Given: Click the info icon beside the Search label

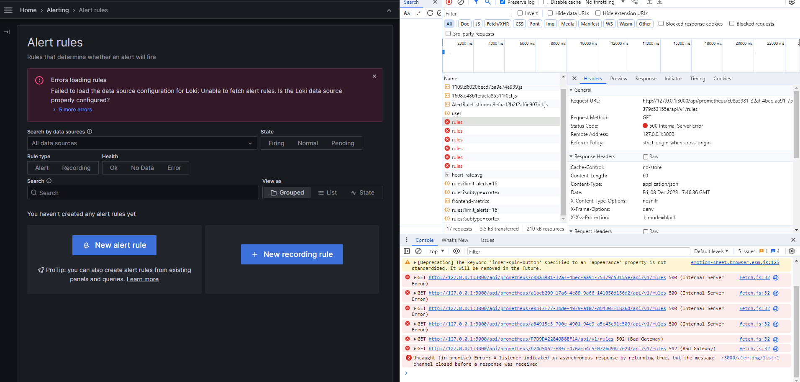Looking at the screenshot, I should pyautogui.click(x=49, y=181).
